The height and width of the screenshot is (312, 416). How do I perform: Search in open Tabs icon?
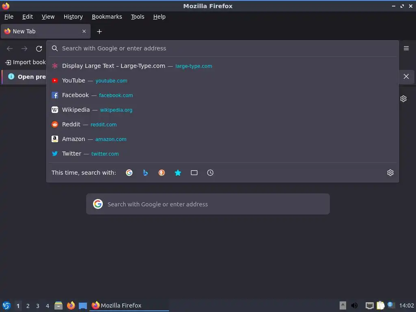click(194, 173)
